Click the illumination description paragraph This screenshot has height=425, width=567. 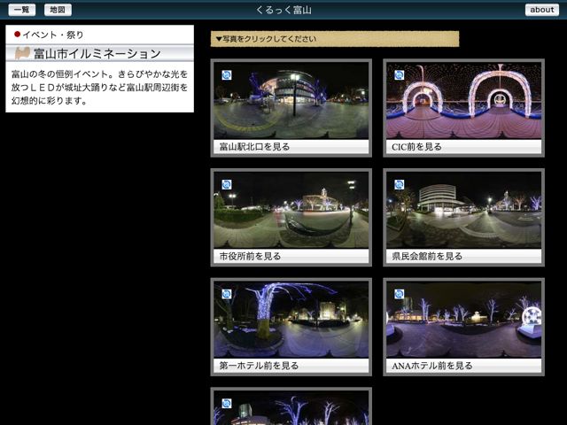click(100, 88)
